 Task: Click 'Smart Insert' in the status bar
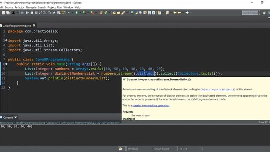pos(161,149)
